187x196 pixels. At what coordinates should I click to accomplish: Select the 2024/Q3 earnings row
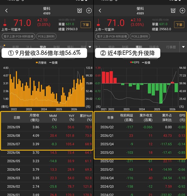click(140, 186)
